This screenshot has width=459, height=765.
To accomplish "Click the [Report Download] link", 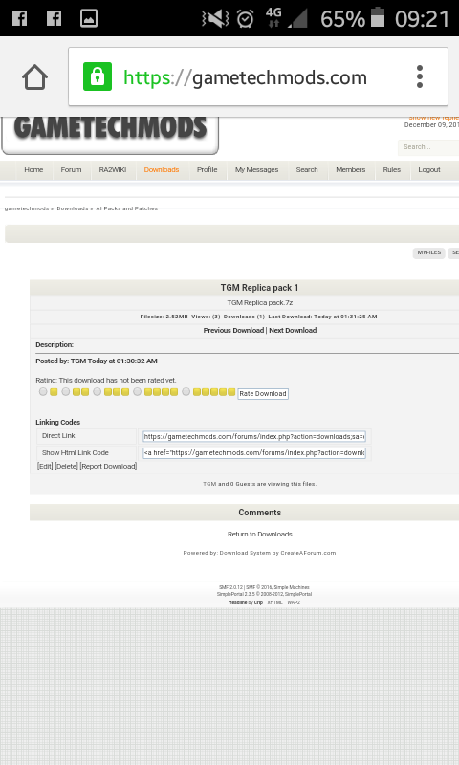I will click(x=108, y=466).
